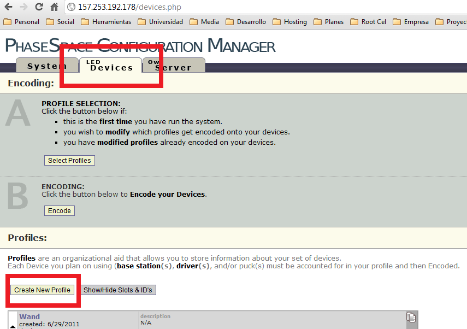
Task: Click the browser back arrow
Action: tap(9, 7)
